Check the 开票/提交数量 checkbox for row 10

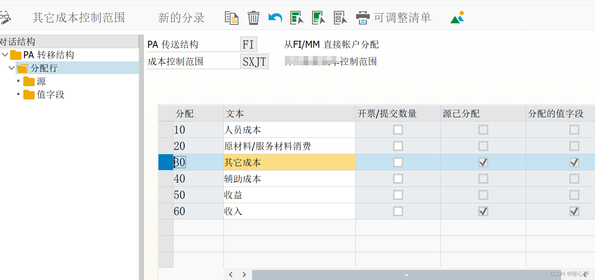(x=398, y=129)
